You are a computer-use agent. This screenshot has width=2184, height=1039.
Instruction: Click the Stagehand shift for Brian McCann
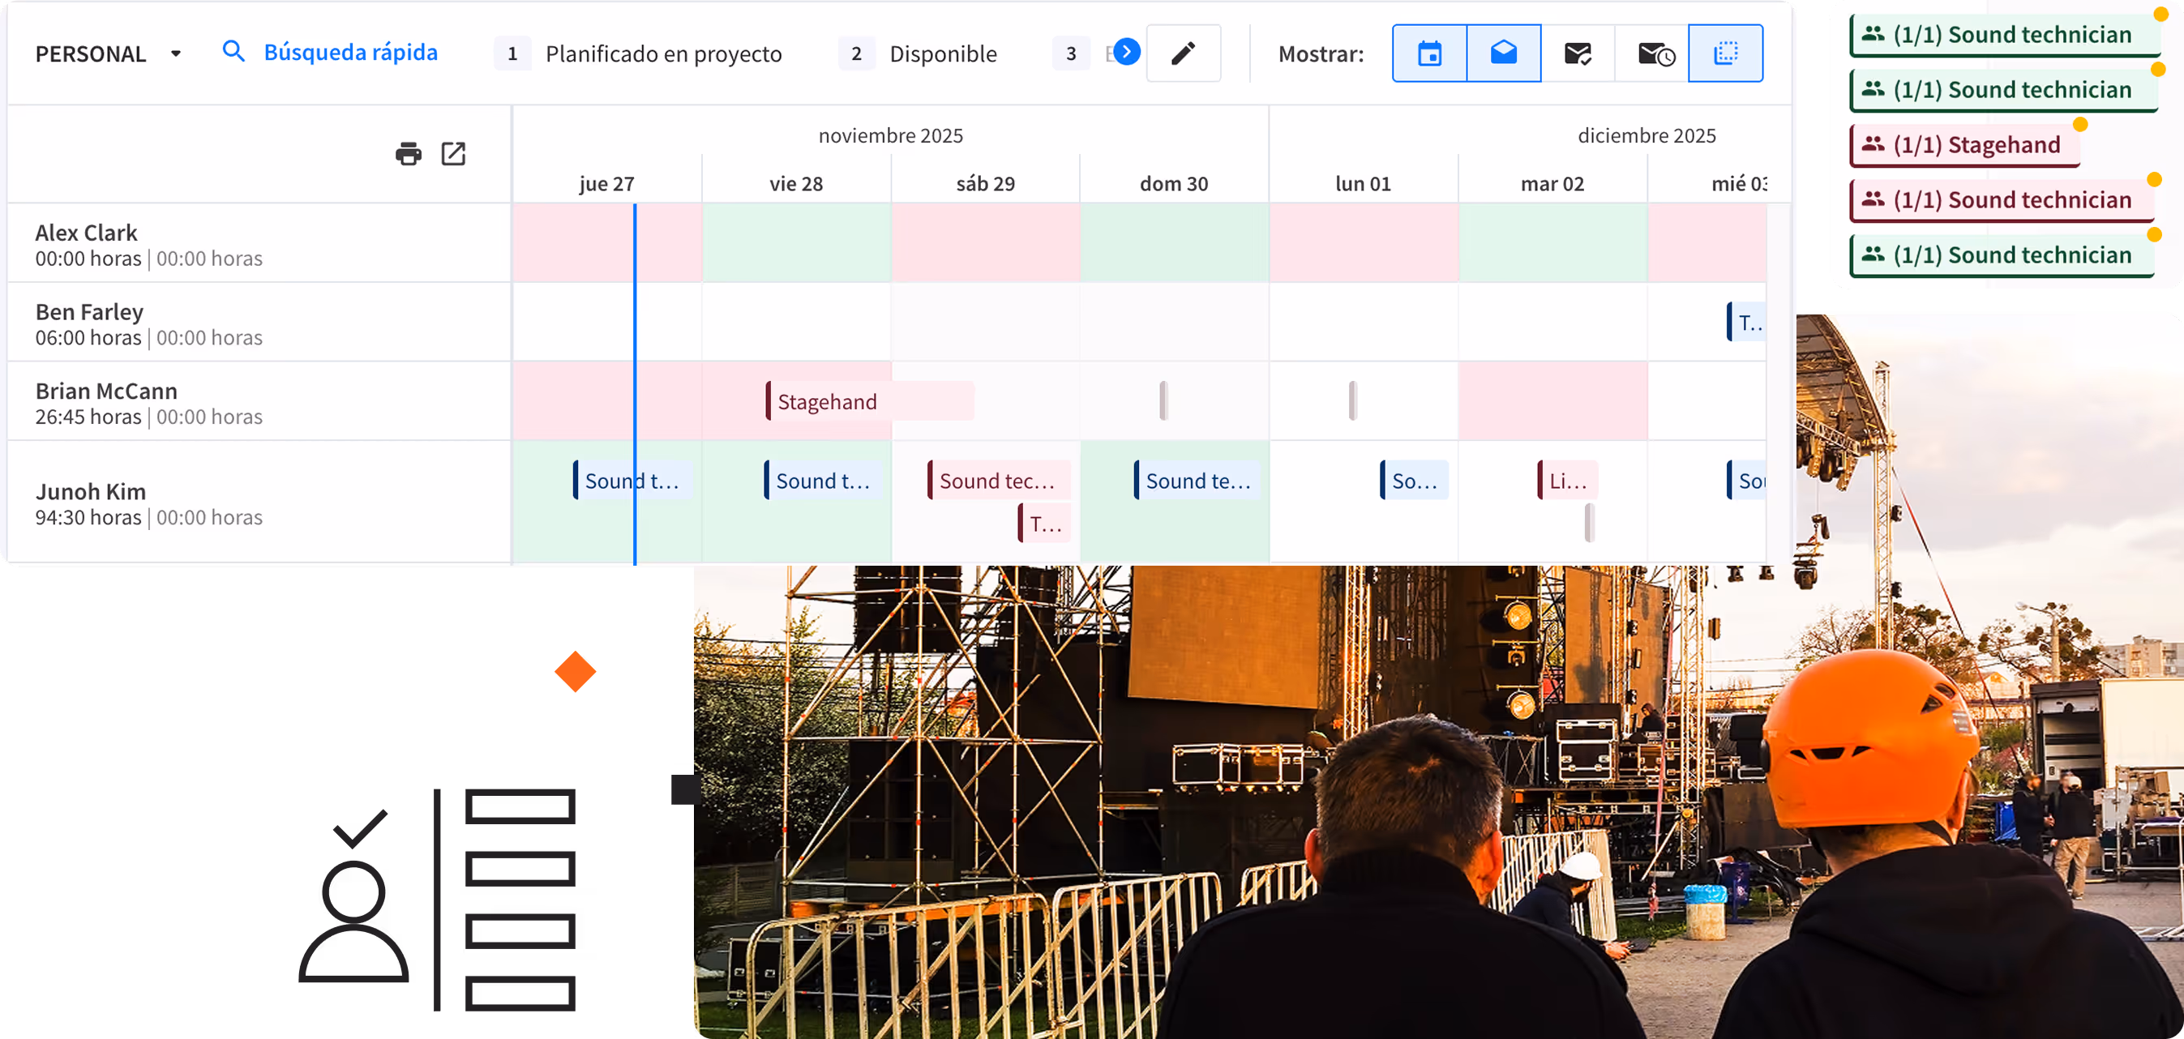pos(870,401)
